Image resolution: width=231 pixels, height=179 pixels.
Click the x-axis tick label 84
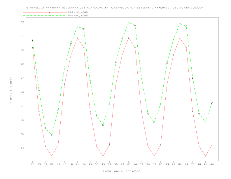tap(212, 164)
